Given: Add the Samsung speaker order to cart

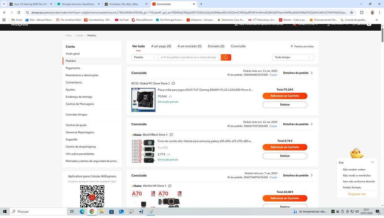Looking at the screenshot, I should [285, 147].
